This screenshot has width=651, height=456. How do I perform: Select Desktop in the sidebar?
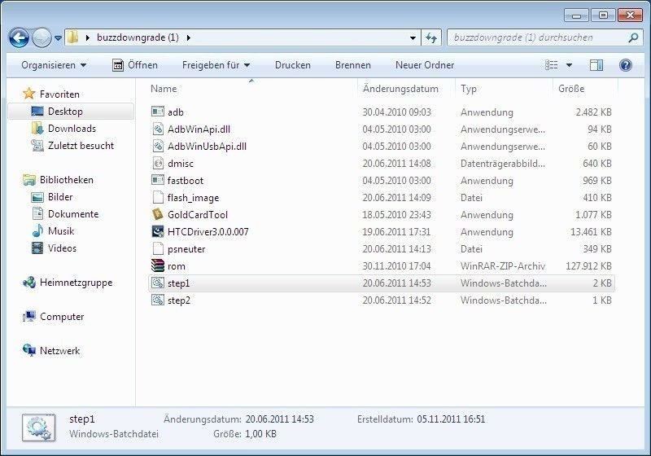(71, 112)
